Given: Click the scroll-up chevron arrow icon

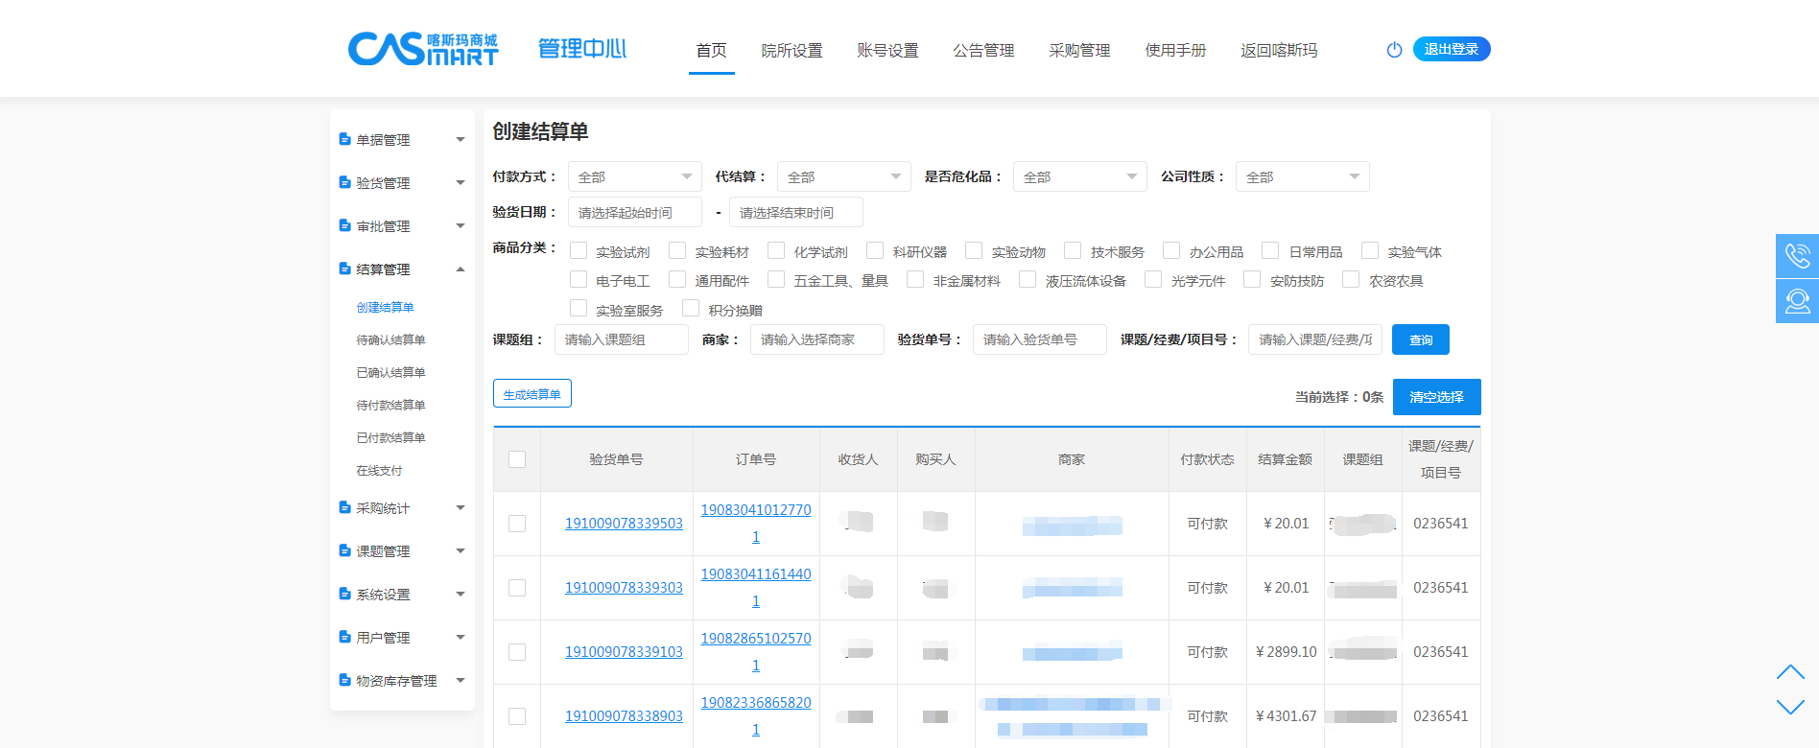Looking at the screenshot, I should click(1789, 672).
